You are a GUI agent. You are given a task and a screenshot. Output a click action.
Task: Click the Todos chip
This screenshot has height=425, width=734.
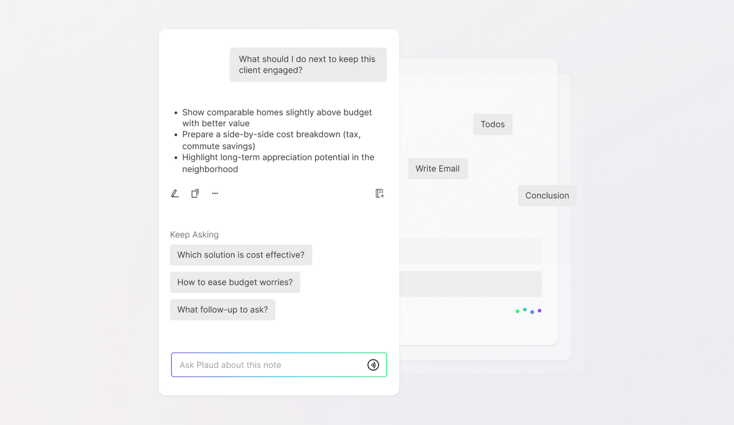[x=492, y=124]
